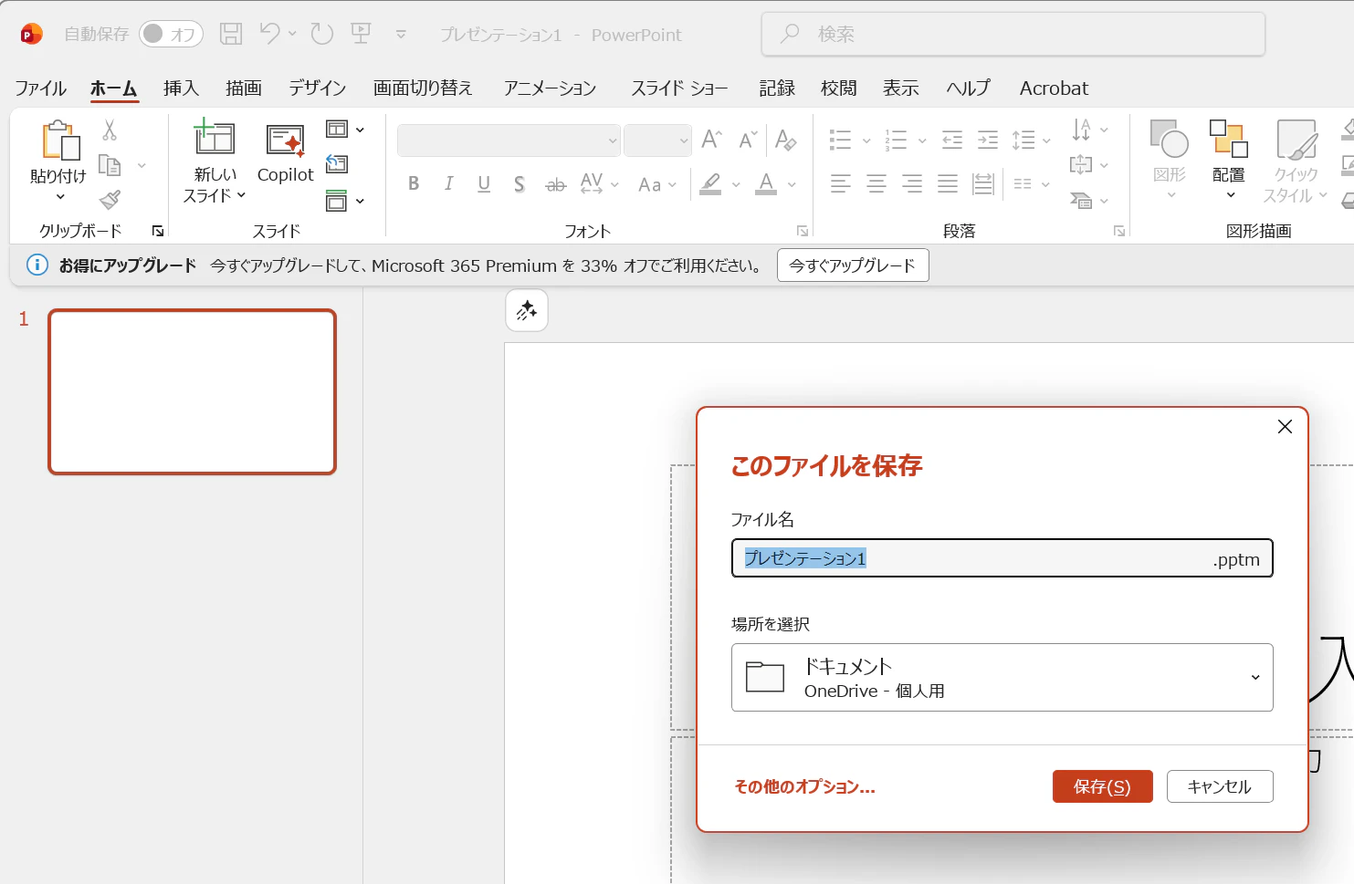The image size is (1354, 884).
Task: Switch to the デザイン tab
Action: pyautogui.click(x=318, y=88)
